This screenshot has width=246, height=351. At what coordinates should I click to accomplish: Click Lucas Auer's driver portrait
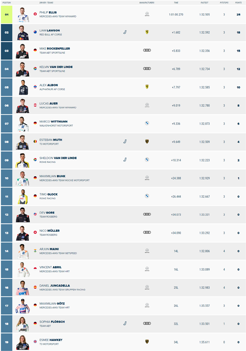pos(22,106)
